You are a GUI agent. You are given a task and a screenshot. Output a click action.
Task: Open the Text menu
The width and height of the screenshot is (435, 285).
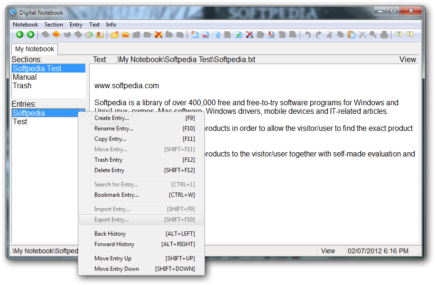coord(94,24)
